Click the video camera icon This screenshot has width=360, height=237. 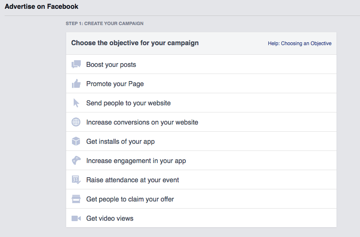[76, 219]
